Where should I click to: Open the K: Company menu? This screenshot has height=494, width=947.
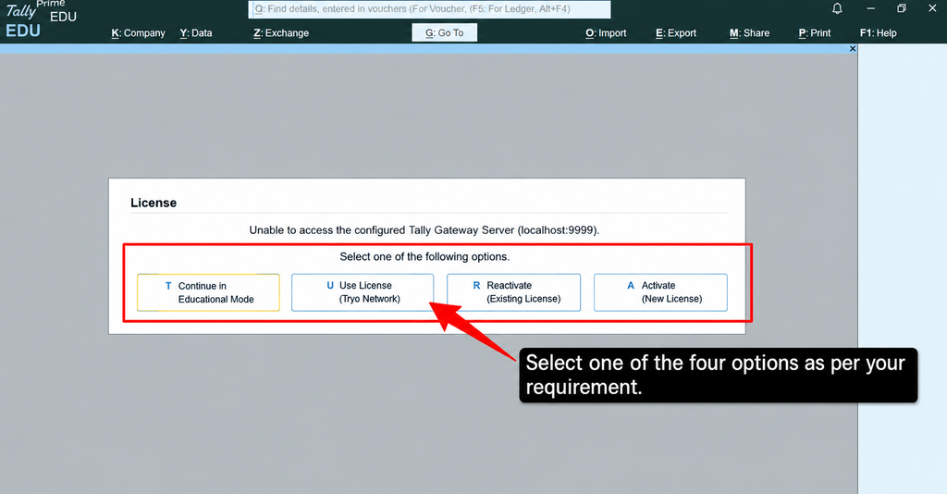139,33
